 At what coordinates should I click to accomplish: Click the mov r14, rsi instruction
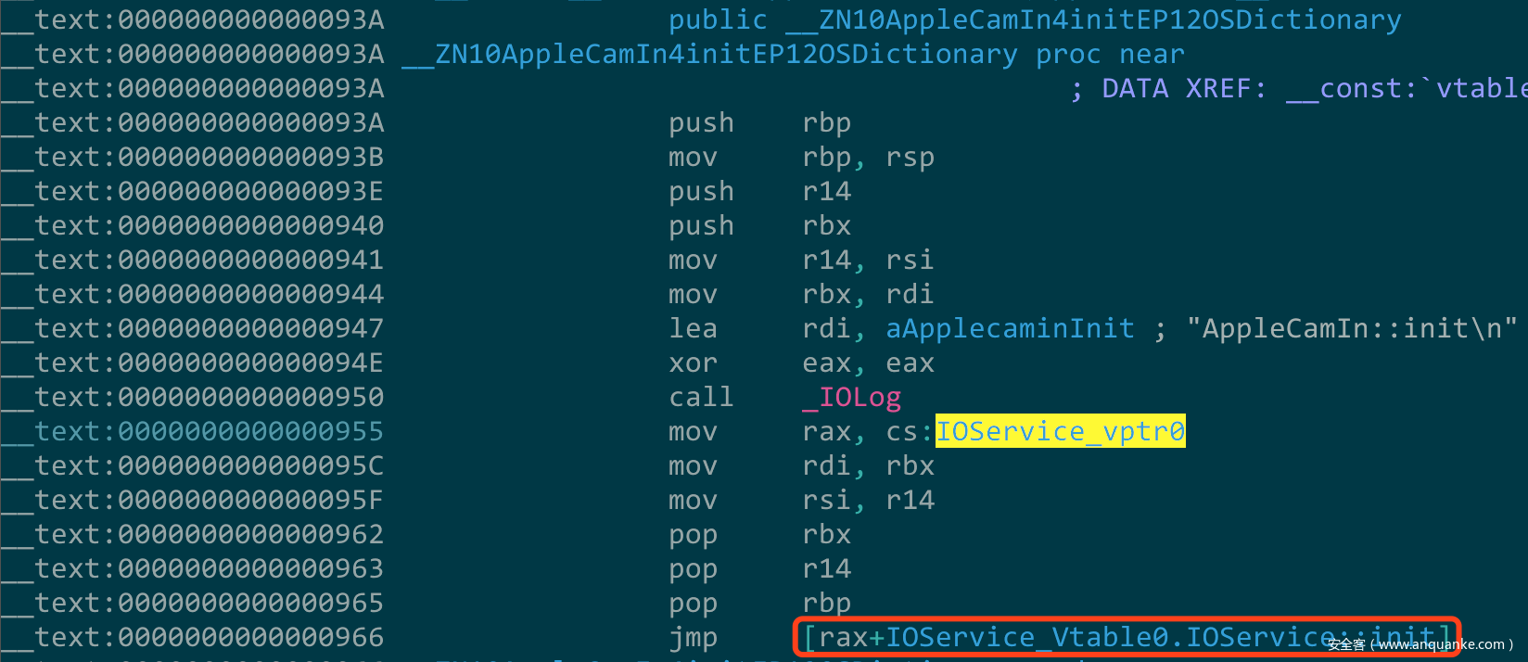tap(801, 260)
